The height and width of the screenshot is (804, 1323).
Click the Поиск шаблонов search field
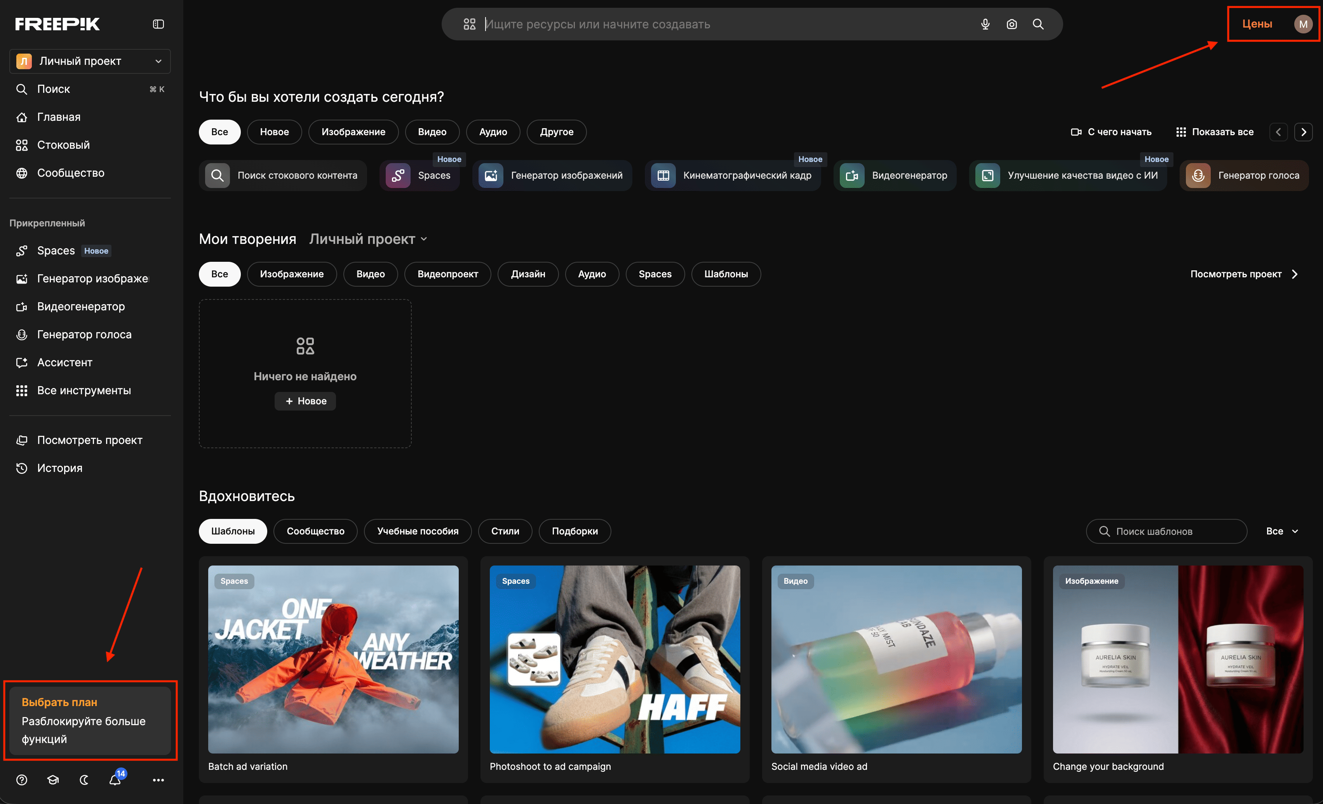[1165, 531]
